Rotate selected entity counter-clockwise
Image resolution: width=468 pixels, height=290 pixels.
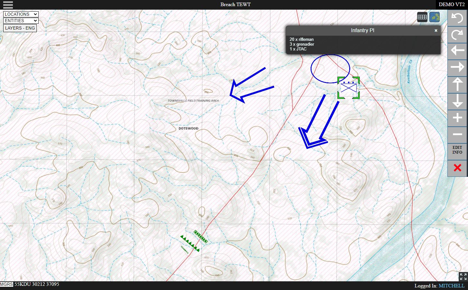[457, 18]
